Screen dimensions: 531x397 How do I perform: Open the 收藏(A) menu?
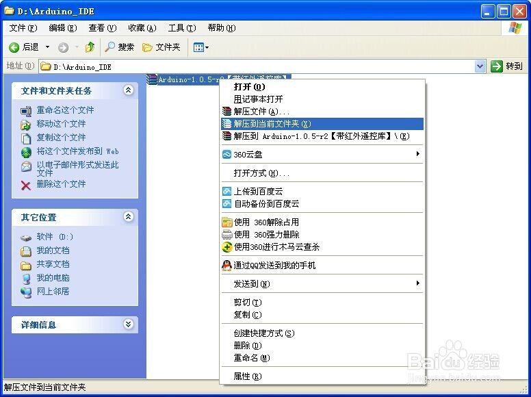click(x=142, y=28)
